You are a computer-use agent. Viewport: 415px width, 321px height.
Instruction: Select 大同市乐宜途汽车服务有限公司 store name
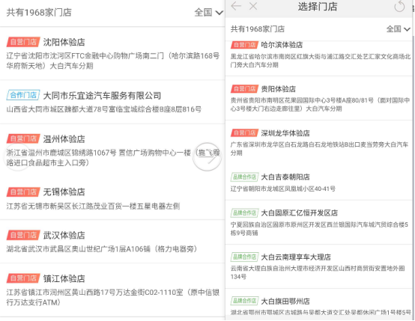point(102,96)
